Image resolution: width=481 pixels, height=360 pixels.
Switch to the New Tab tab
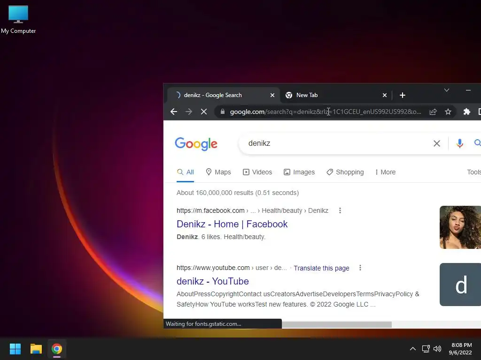[336, 95]
